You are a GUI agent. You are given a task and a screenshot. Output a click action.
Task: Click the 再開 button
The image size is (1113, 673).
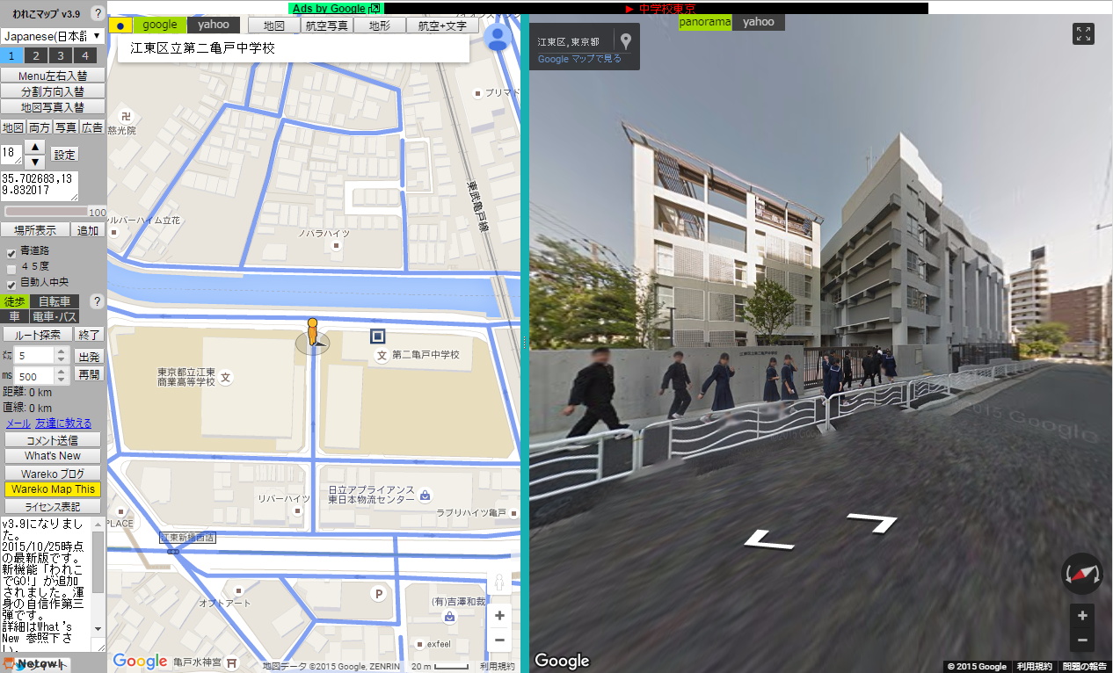tap(89, 374)
